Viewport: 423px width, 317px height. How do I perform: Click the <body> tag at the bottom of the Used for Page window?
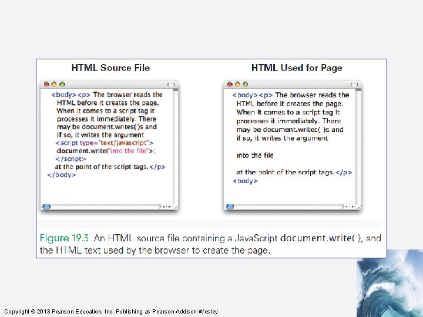245,181
